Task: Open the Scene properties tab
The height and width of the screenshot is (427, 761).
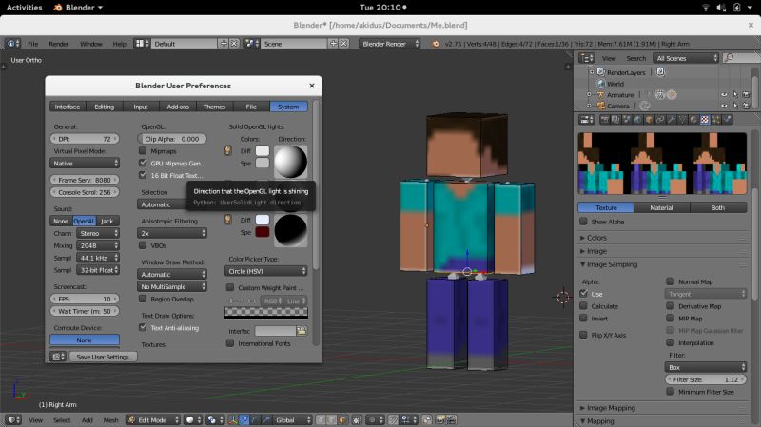Action: tap(627, 120)
